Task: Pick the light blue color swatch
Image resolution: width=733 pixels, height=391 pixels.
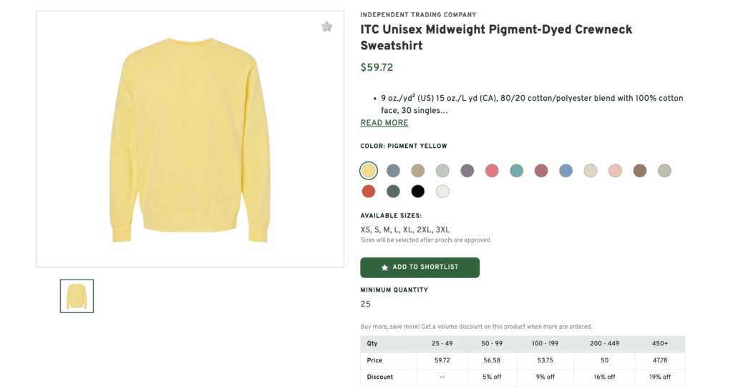Action: click(565, 171)
